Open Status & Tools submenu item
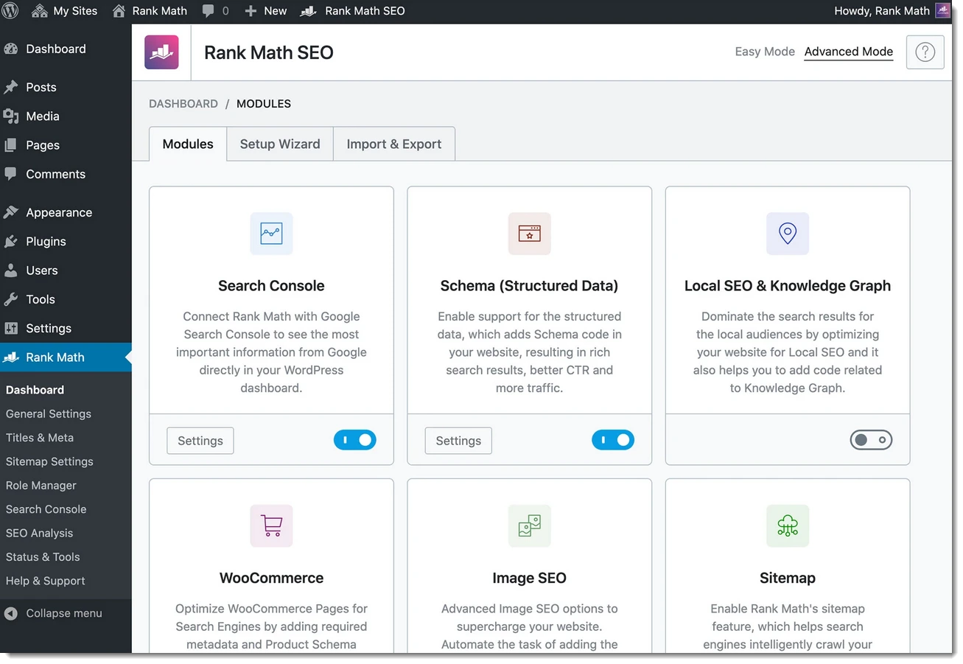 [43, 557]
